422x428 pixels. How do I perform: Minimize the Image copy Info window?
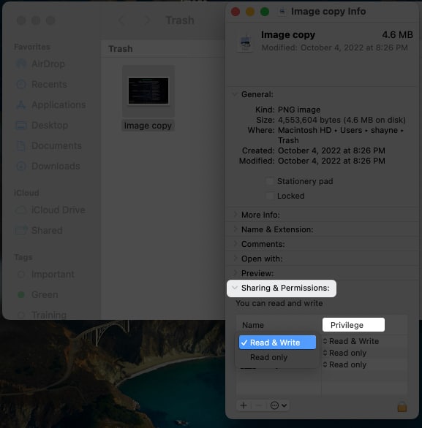(x=250, y=12)
